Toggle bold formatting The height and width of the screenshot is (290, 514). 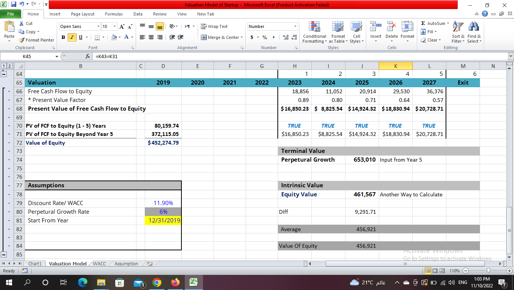tap(63, 37)
